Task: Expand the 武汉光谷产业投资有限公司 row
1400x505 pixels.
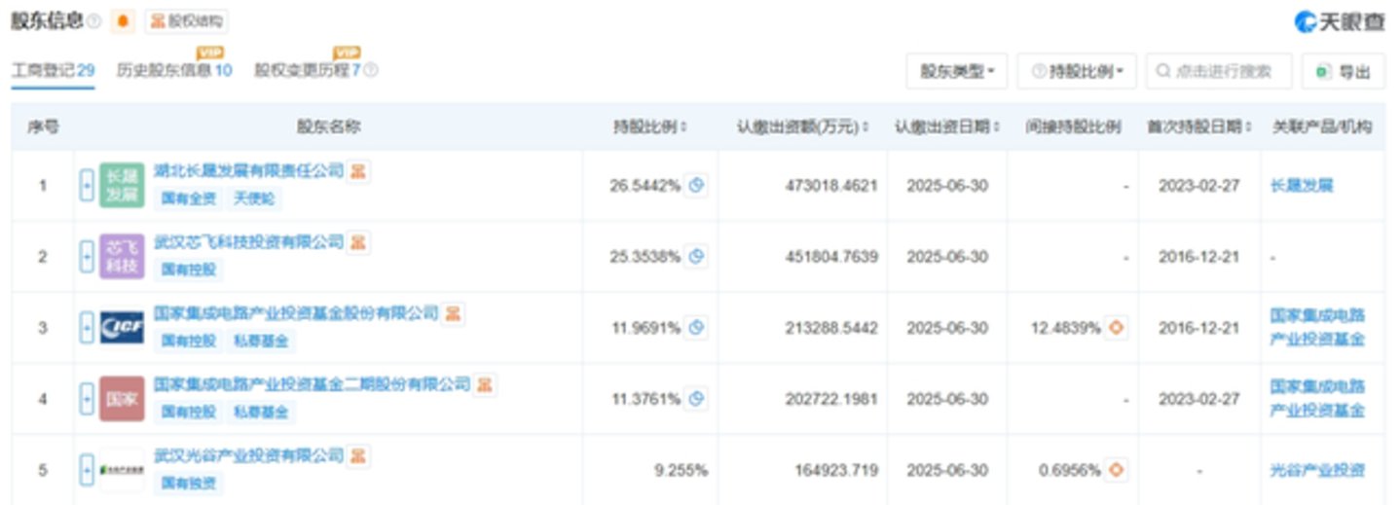Action: [x=87, y=470]
